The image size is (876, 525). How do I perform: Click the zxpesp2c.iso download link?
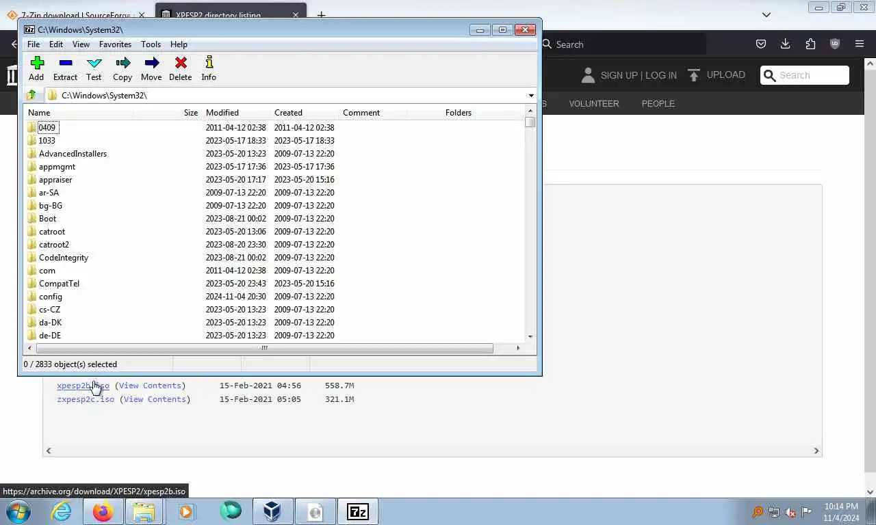[86, 399]
